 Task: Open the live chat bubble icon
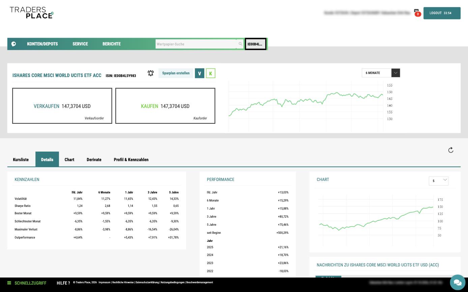(458, 282)
